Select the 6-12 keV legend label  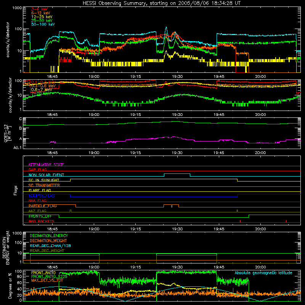tap(41, 13)
